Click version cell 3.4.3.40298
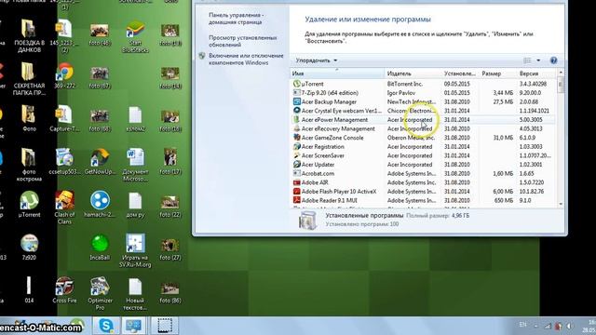 (533, 84)
